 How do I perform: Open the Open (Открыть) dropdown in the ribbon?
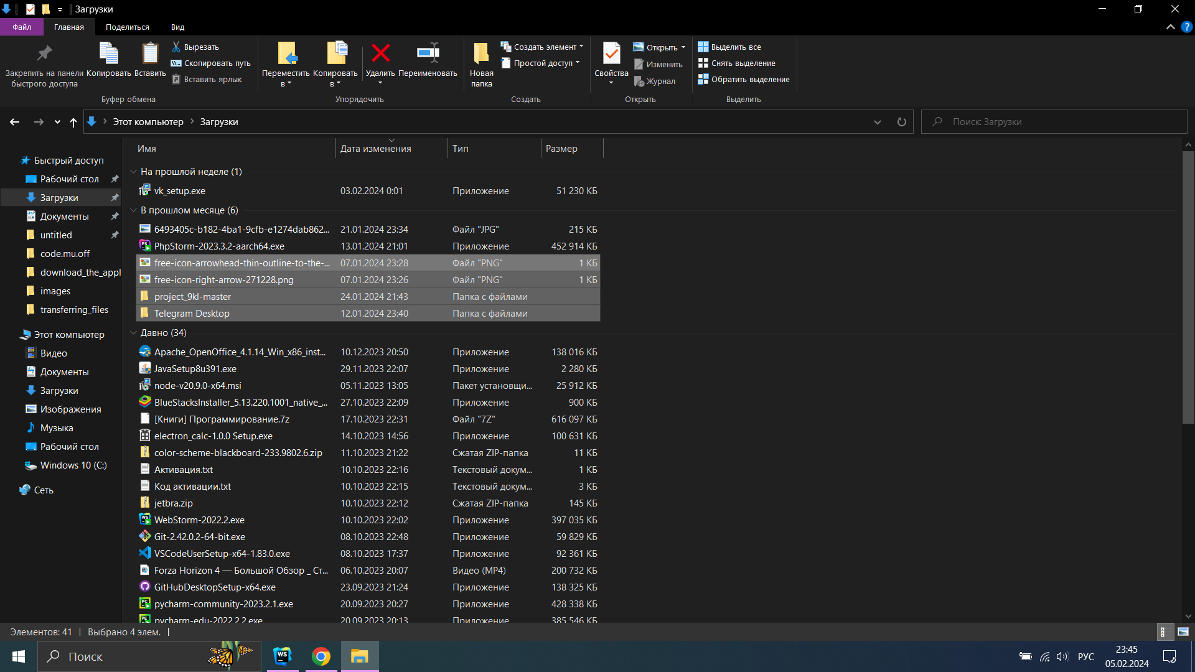[659, 47]
